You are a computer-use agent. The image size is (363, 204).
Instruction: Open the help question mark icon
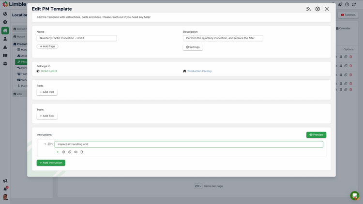347,4
